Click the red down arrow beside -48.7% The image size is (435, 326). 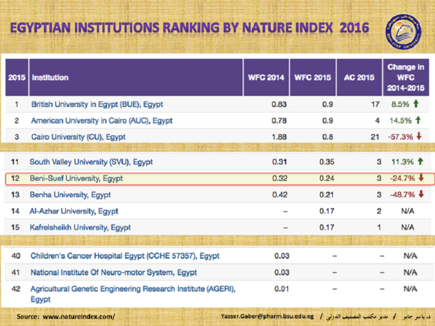(421, 194)
